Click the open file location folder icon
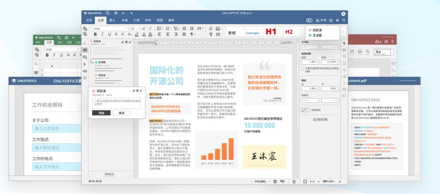The height and width of the screenshot is (194, 440). pyautogui.click(x=331, y=20)
